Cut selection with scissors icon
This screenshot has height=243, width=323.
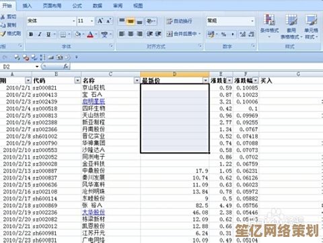9,17
